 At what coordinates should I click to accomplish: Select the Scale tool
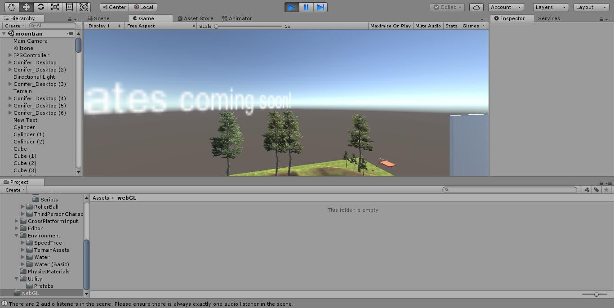(55, 7)
